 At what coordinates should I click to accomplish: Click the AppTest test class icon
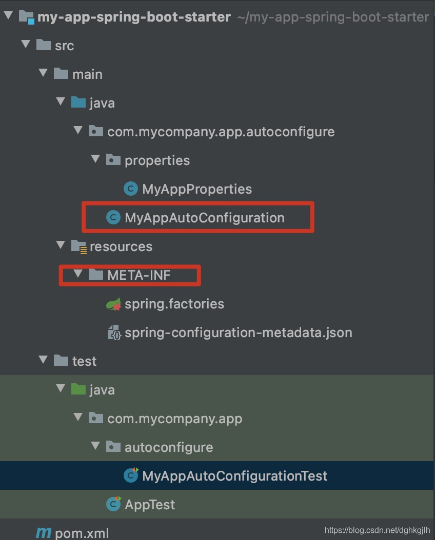coord(113,504)
